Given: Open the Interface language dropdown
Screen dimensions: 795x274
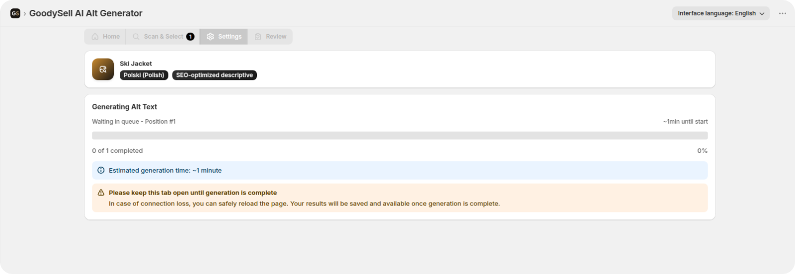Looking at the screenshot, I should 721,13.
